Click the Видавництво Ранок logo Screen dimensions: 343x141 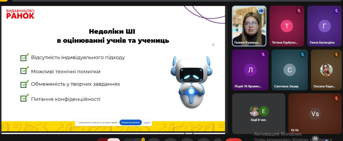20,14
